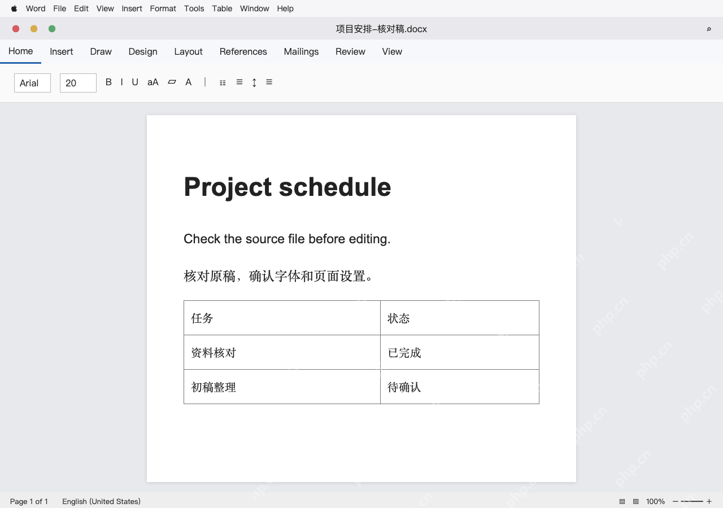Screen dimensions: 723x508
Task: Click the 100% zoom level value
Action: coord(656,501)
